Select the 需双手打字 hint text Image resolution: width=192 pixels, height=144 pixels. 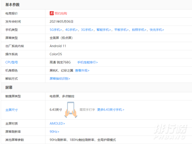[x=87, y=109]
